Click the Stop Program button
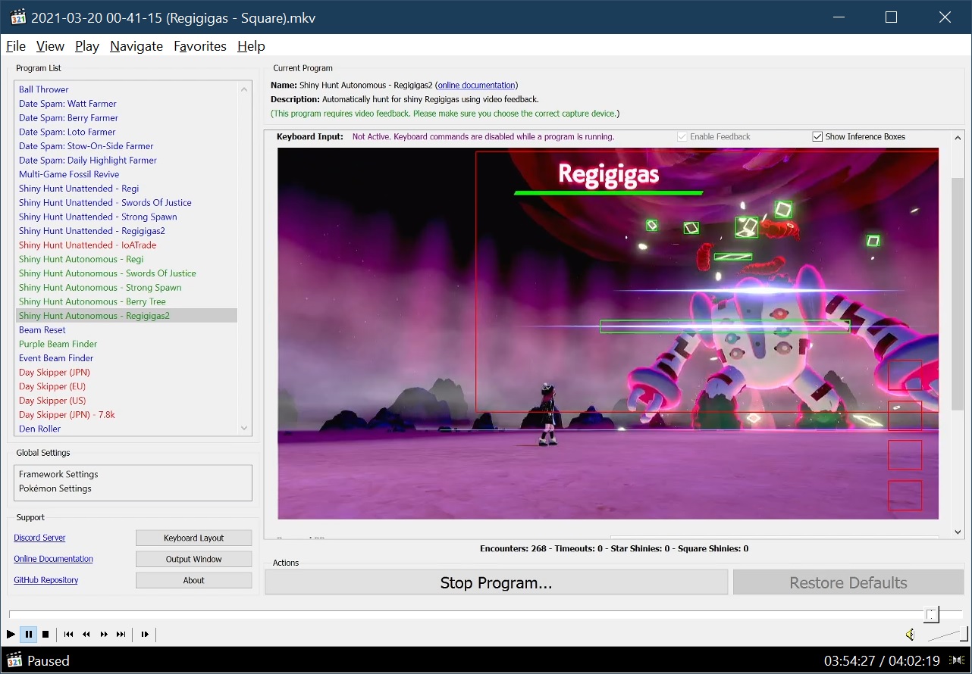This screenshot has height=674, width=972. tap(496, 582)
